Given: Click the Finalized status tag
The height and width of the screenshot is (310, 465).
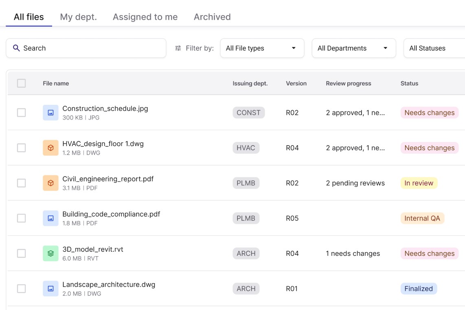Looking at the screenshot, I should [x=418, y=288].
